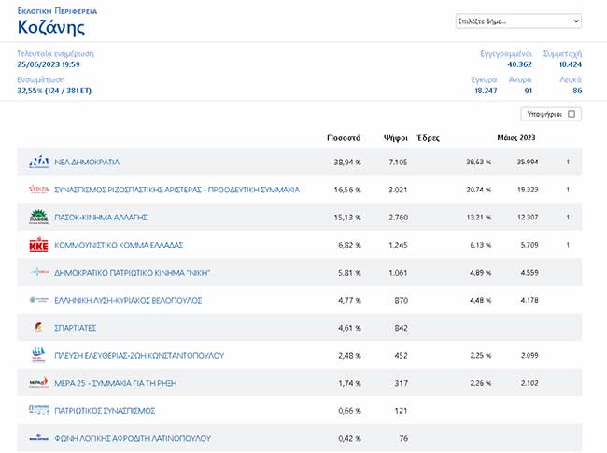Click the green ΠΑΣΟΚ sun logo
607x453 pixels.
click(39, 217)
